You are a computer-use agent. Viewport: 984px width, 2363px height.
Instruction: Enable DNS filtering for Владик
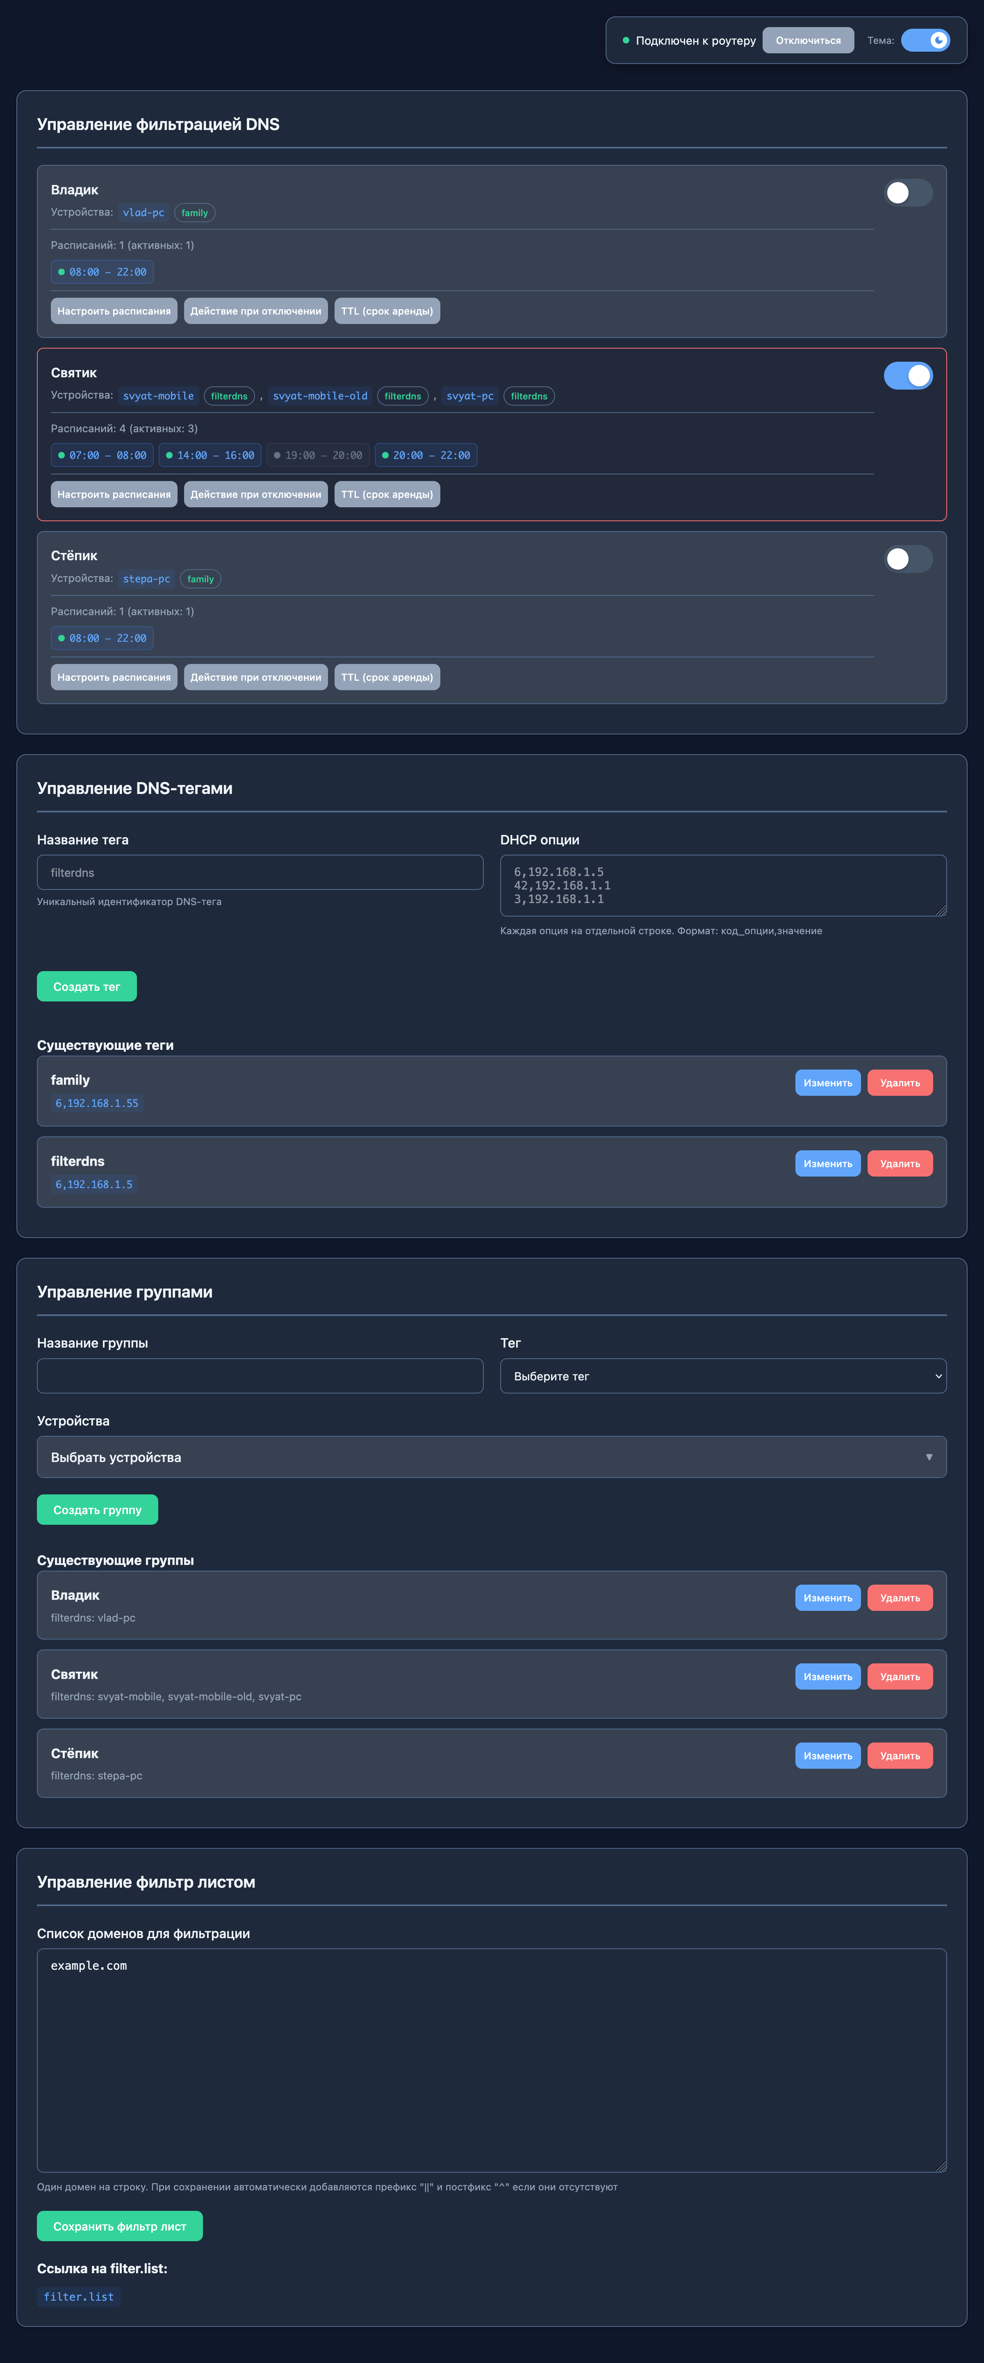click(907, 193)
